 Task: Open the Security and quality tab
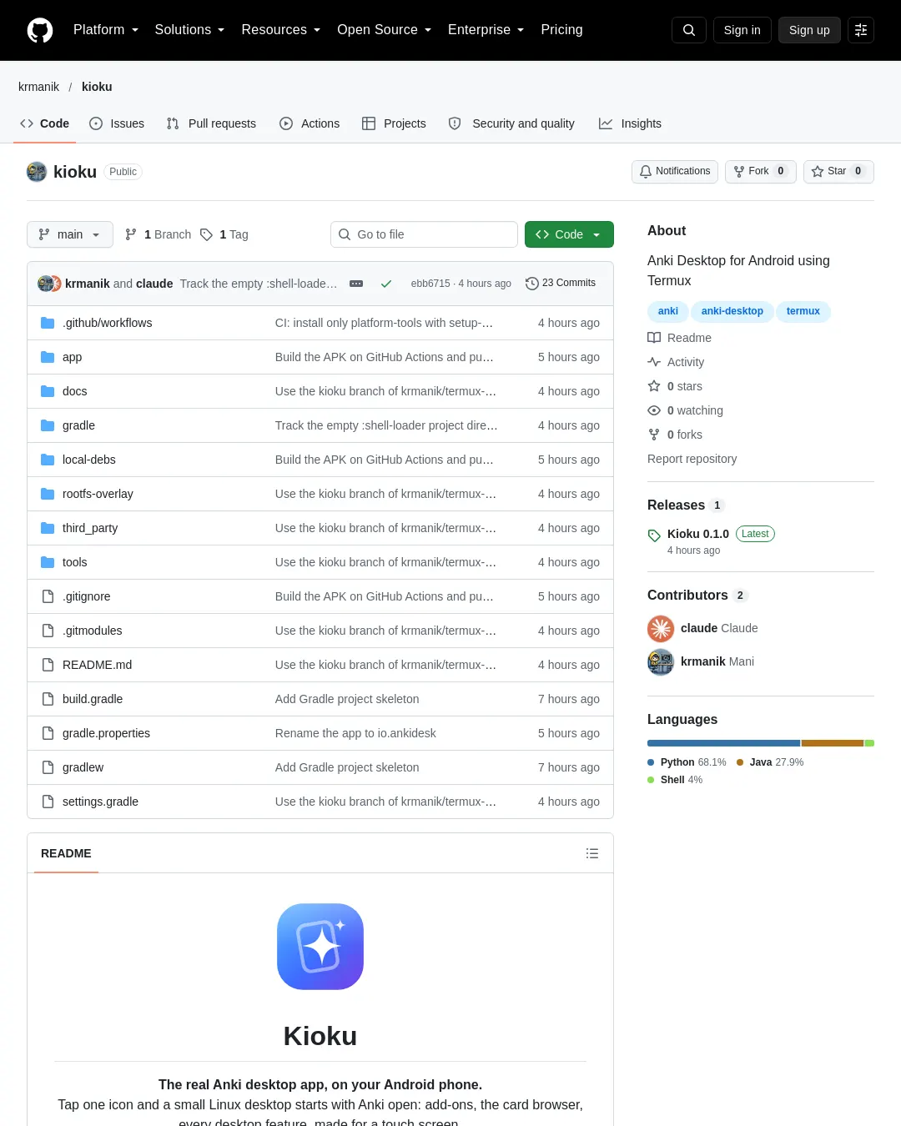511,123
